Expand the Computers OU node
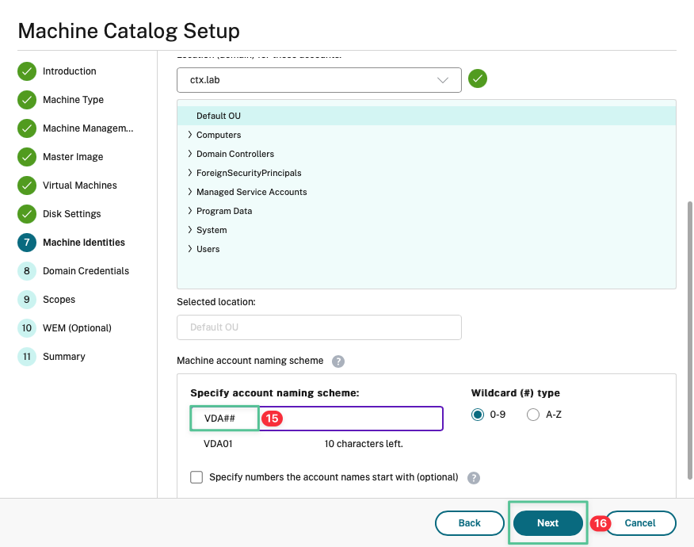Image resolution: width=694 pixels, height=547 pixels. click(x=190, y=135)
